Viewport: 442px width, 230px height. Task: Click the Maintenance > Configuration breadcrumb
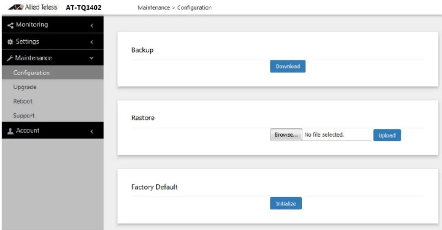point(174,8)
